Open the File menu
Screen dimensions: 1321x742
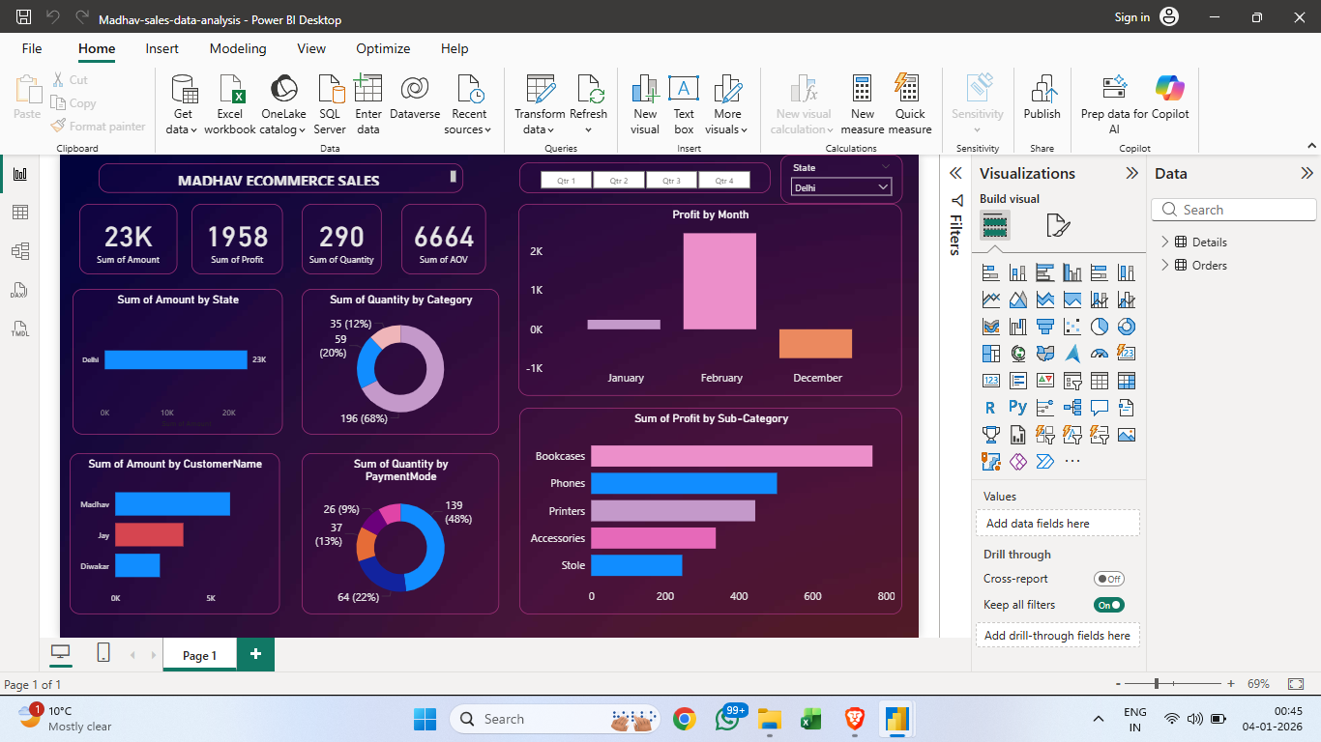[32, 48]
